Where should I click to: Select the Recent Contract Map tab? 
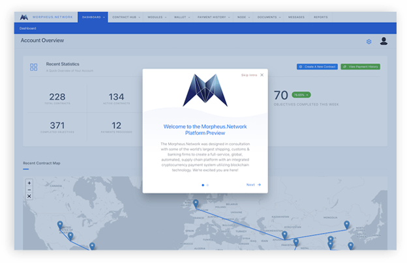[x=42, y=163]
